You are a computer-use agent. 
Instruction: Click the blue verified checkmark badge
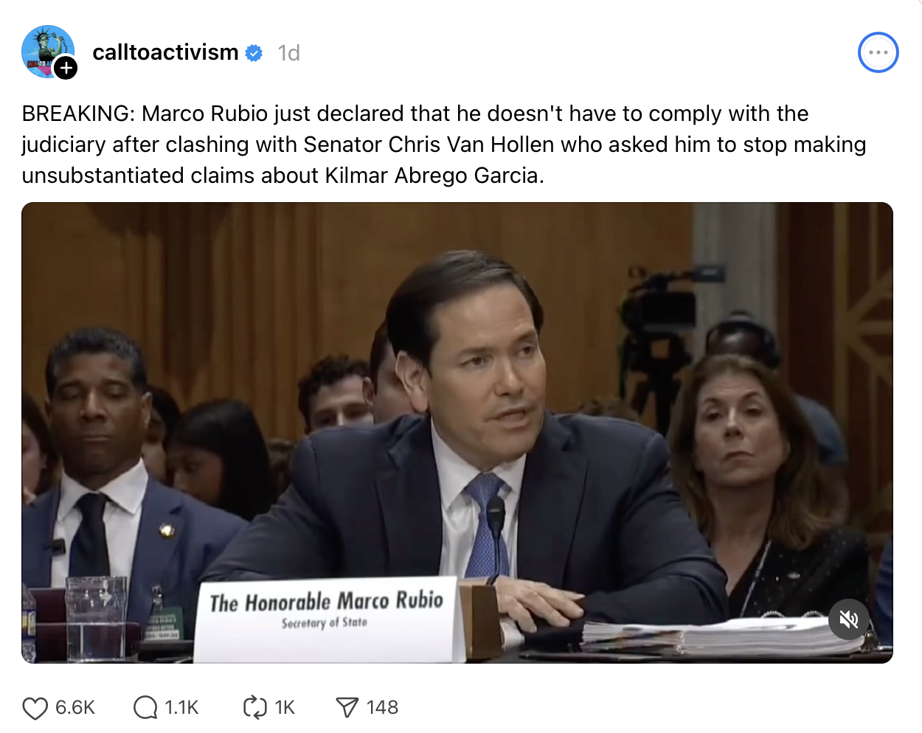click(x=254, y=53)
